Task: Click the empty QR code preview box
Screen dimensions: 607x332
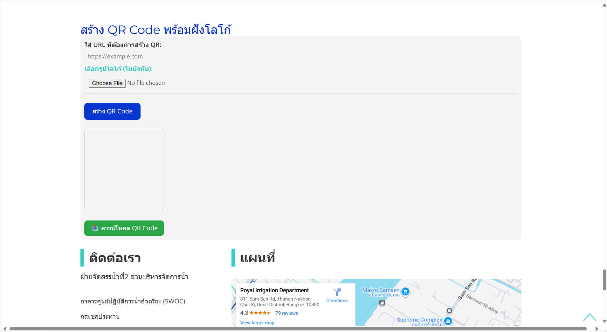Action: (124, 169)
